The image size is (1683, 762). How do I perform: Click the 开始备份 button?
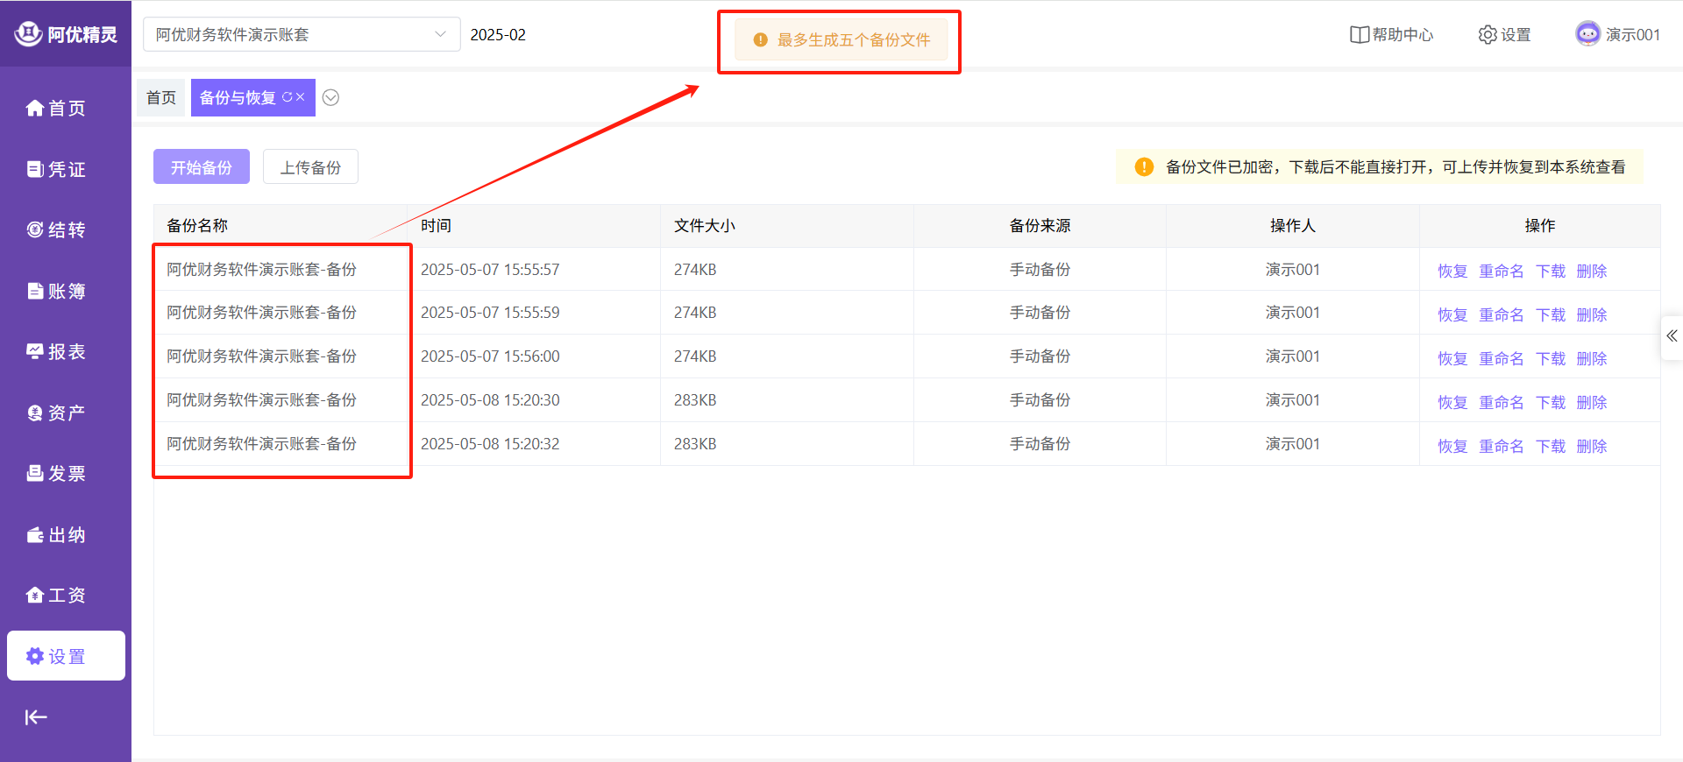click(202, 166)
